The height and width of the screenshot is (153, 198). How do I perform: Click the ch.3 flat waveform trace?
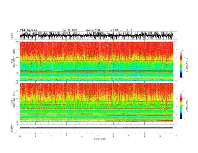96,128
